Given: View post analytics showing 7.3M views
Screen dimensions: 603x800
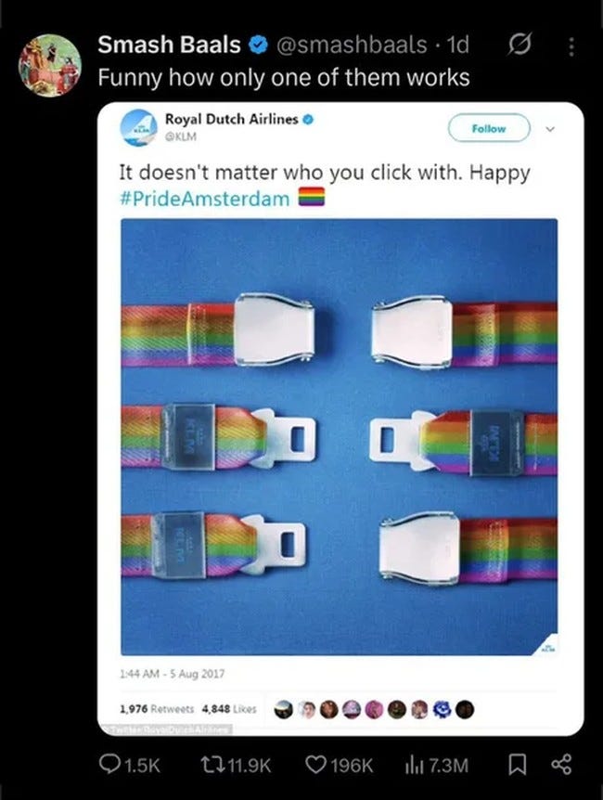Looking at the screenshot, I should (x=436, y=765).
